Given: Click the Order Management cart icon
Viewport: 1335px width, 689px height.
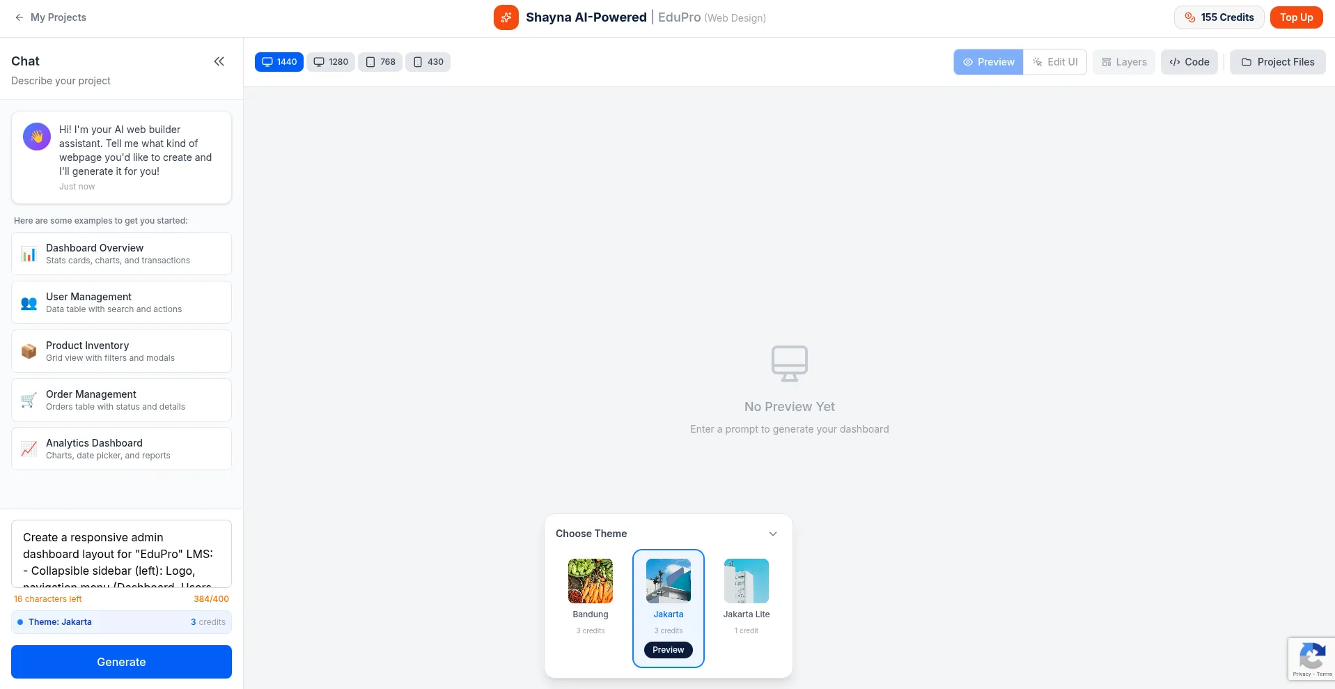Looking at the screenshot, I should (29, 400).
